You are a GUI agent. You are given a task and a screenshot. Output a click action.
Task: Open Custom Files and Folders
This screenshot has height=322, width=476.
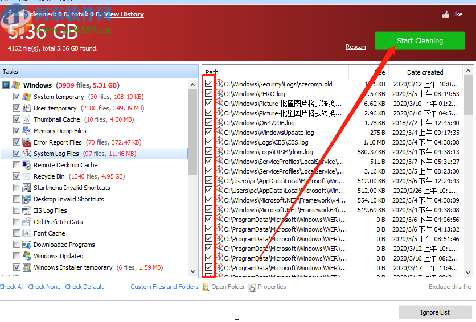point(165,287)
